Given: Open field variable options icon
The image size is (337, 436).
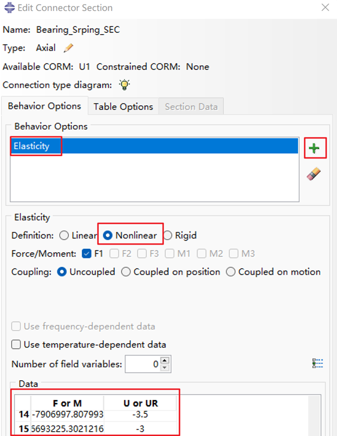Looking at the screenshot, I should click(317, 363).
